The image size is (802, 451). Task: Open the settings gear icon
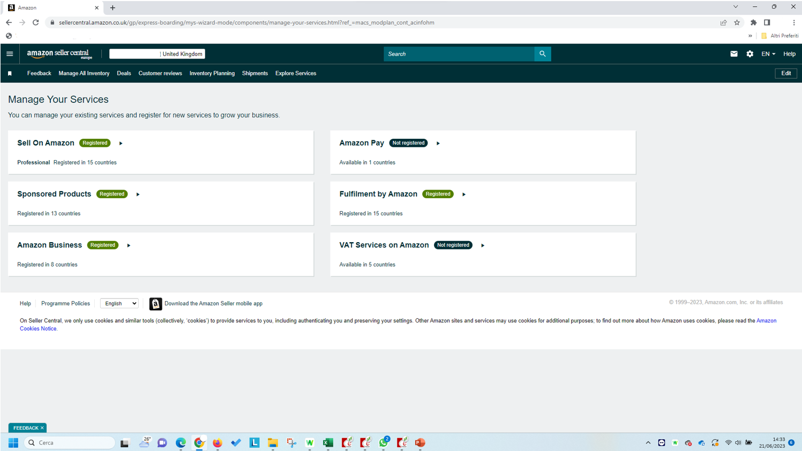pyautogui.click(x=749, y=54)
